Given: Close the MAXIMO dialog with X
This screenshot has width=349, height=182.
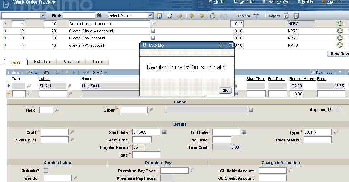Looking at the screenshot, I should 231,45.
